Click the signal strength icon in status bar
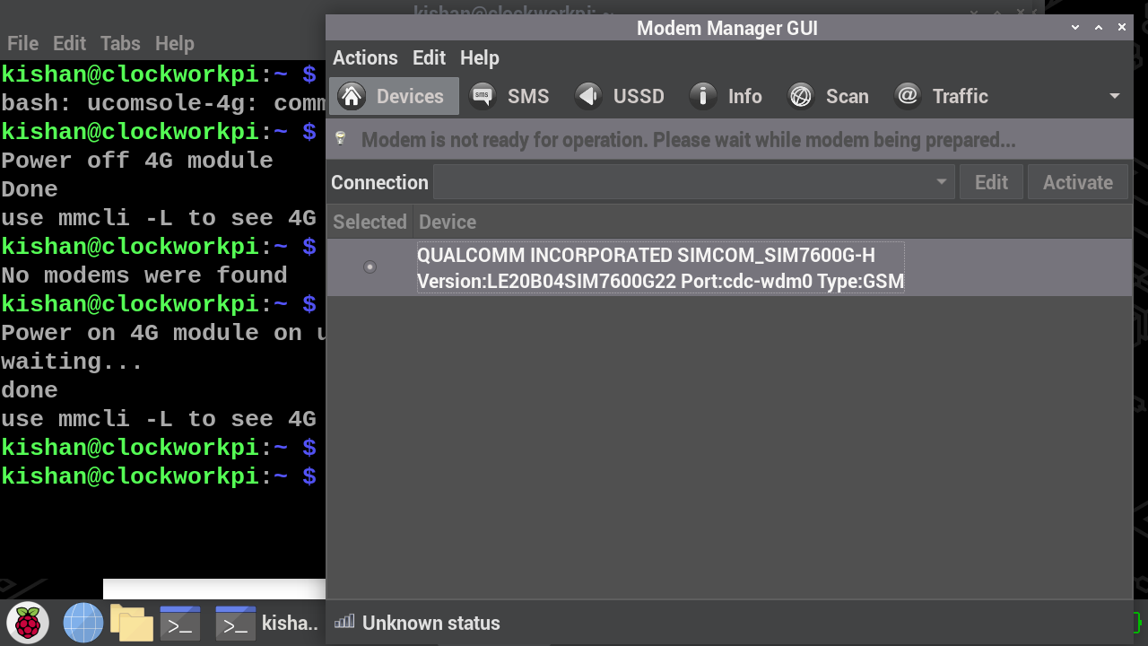 point(344,622)
